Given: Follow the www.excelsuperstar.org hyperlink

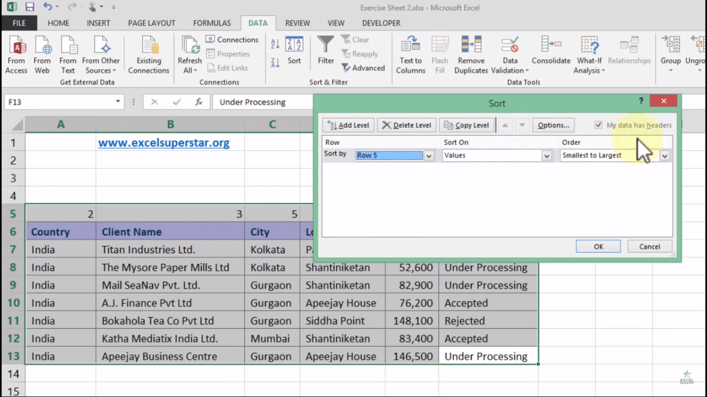Looking at the screenshot, I should (x=164, y=142).
